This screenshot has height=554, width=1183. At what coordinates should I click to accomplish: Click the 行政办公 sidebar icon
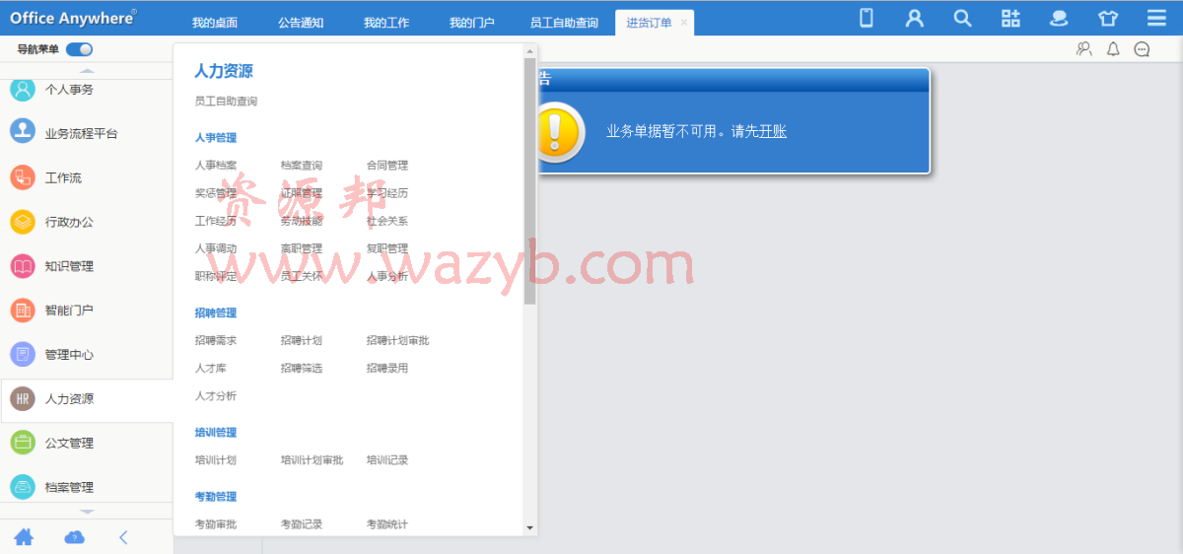[x=23, y=222]
